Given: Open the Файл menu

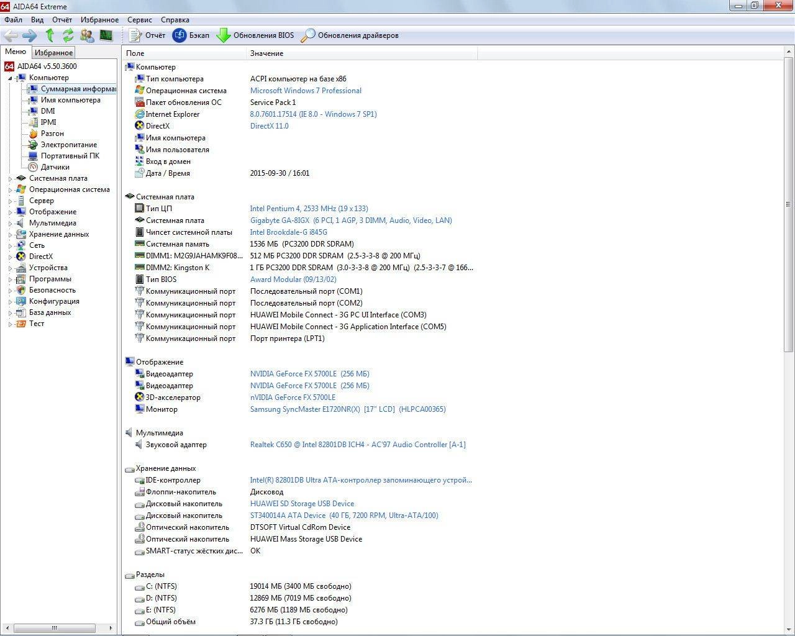Looking at the screenshot, I should pyautogui.click(x=13, y=20).
